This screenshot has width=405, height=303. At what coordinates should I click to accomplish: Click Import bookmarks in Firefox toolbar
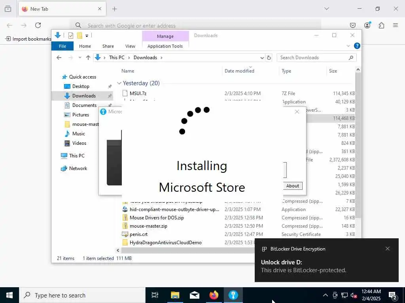(28, 39)
